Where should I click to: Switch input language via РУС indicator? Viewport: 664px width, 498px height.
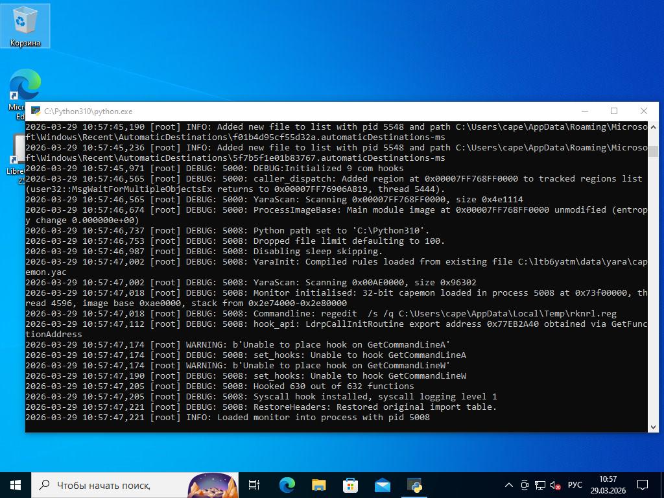(575, 485)
